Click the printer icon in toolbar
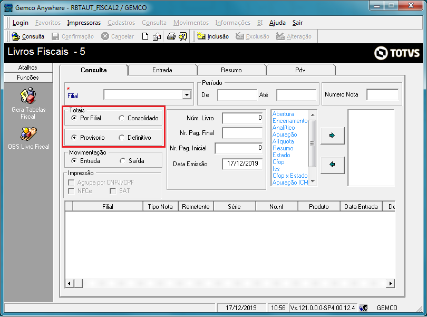The height and width of the screenshot is (317, 427). point(171,36)
